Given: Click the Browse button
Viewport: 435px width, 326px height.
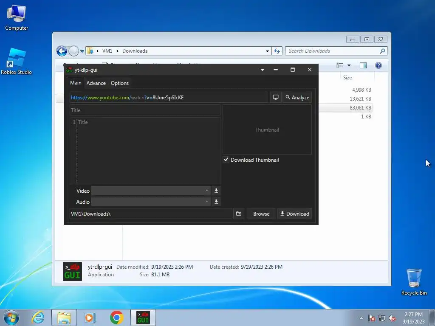Looking at the screenshot, I should pyautogui.click(x=261, y=214).
